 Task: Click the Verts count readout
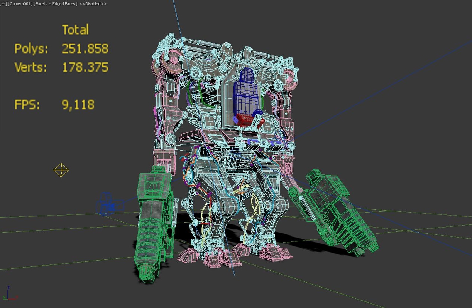[x=85, y=67]
